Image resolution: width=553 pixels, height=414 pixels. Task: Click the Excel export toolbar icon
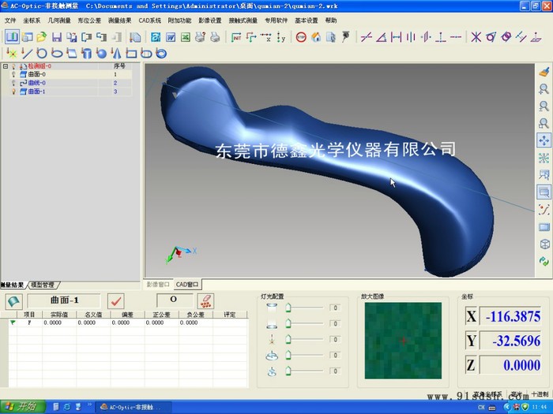tap(186, 37)
